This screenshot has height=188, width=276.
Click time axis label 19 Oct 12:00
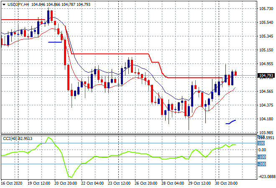tap(39, 183)
